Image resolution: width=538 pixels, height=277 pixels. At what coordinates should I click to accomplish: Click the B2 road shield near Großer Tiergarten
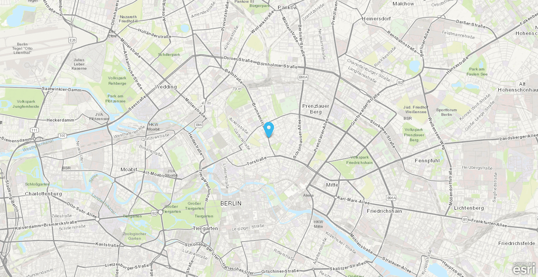[154, 213]
